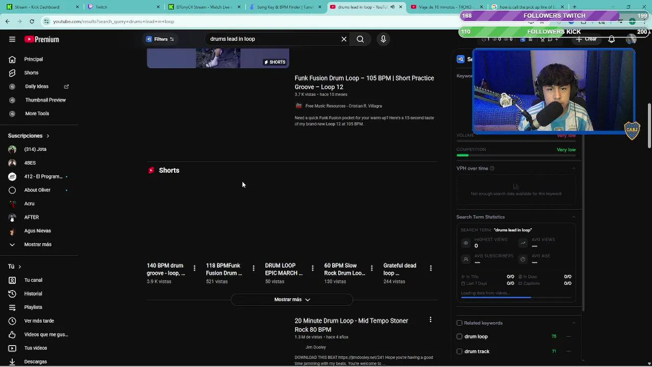Screen dimensions: 652x367
Task: Switch to ElTonyC4 Stream browser tab
Action: pos(204,7)
